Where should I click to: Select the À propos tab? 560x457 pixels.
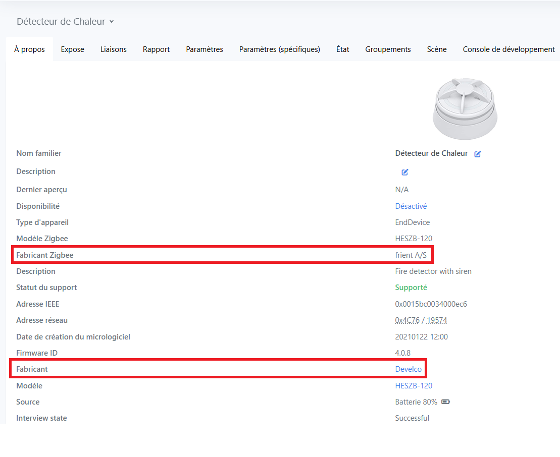29,49
